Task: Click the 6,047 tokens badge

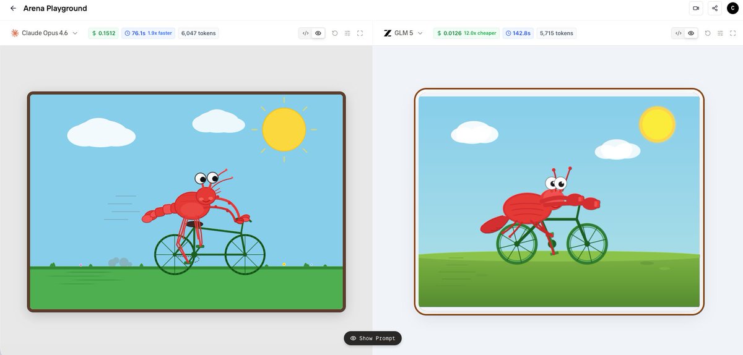Action: click(x=199, y=33)
